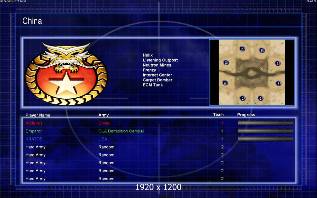Pick start position 8 on the map

point(262,50)
